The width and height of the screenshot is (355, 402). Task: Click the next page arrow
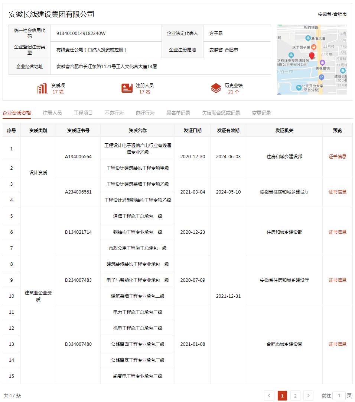308,396
